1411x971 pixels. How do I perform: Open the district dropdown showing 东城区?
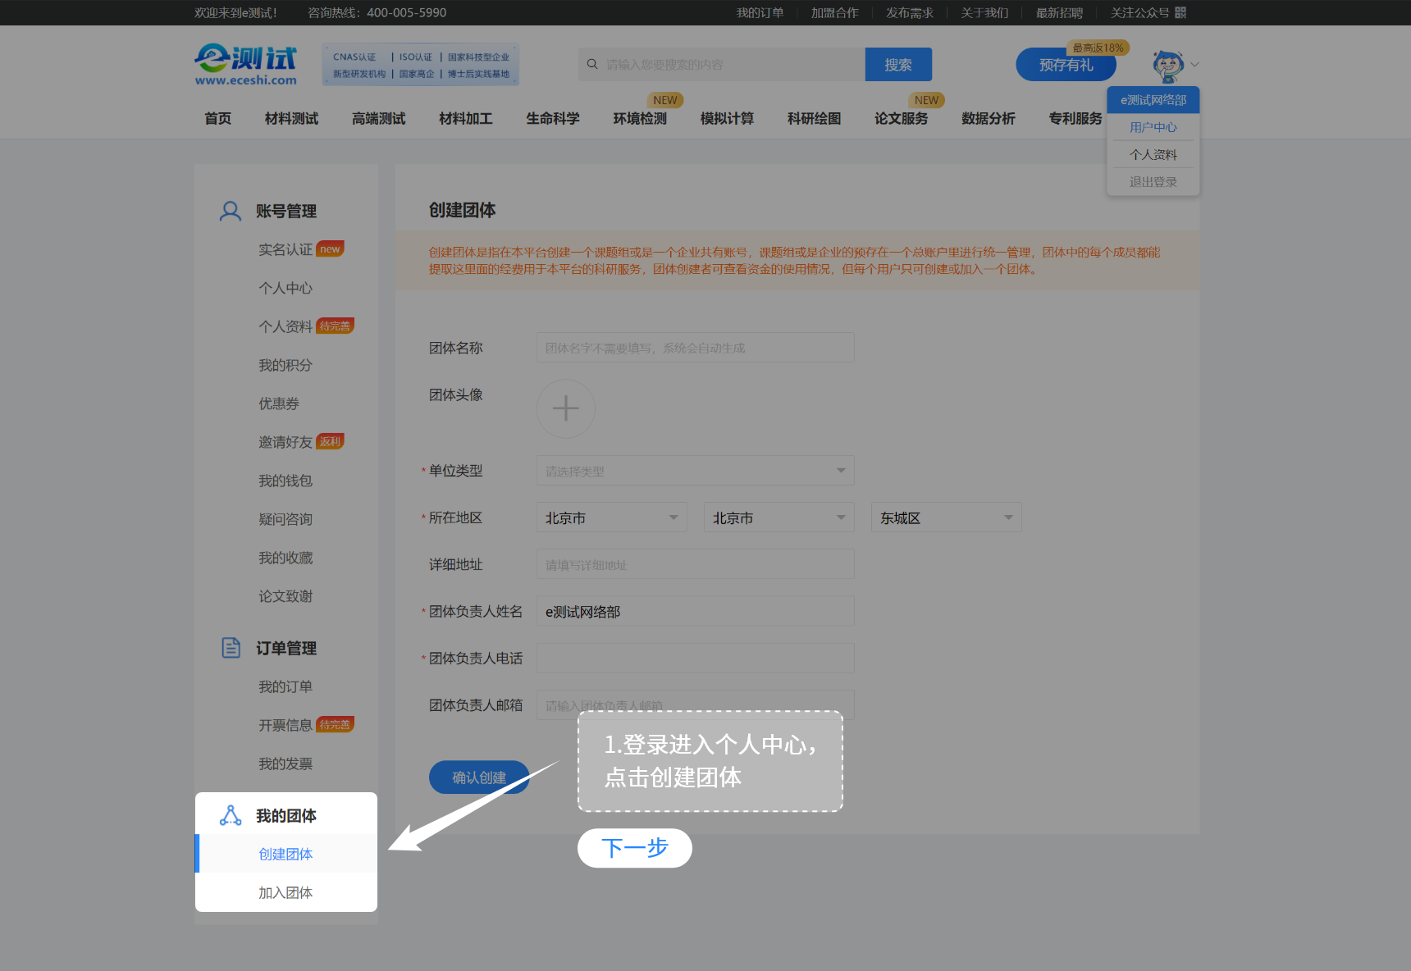point(945,517)
